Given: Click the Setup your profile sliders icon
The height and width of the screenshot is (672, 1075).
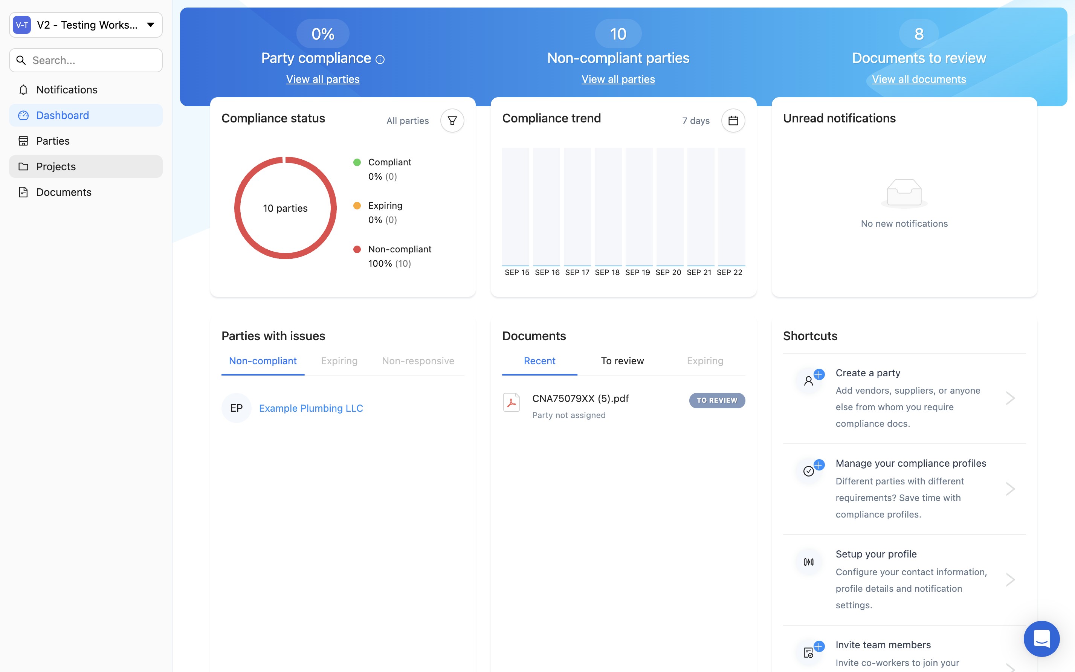Looking at the screenshot, I should point(809,562).
